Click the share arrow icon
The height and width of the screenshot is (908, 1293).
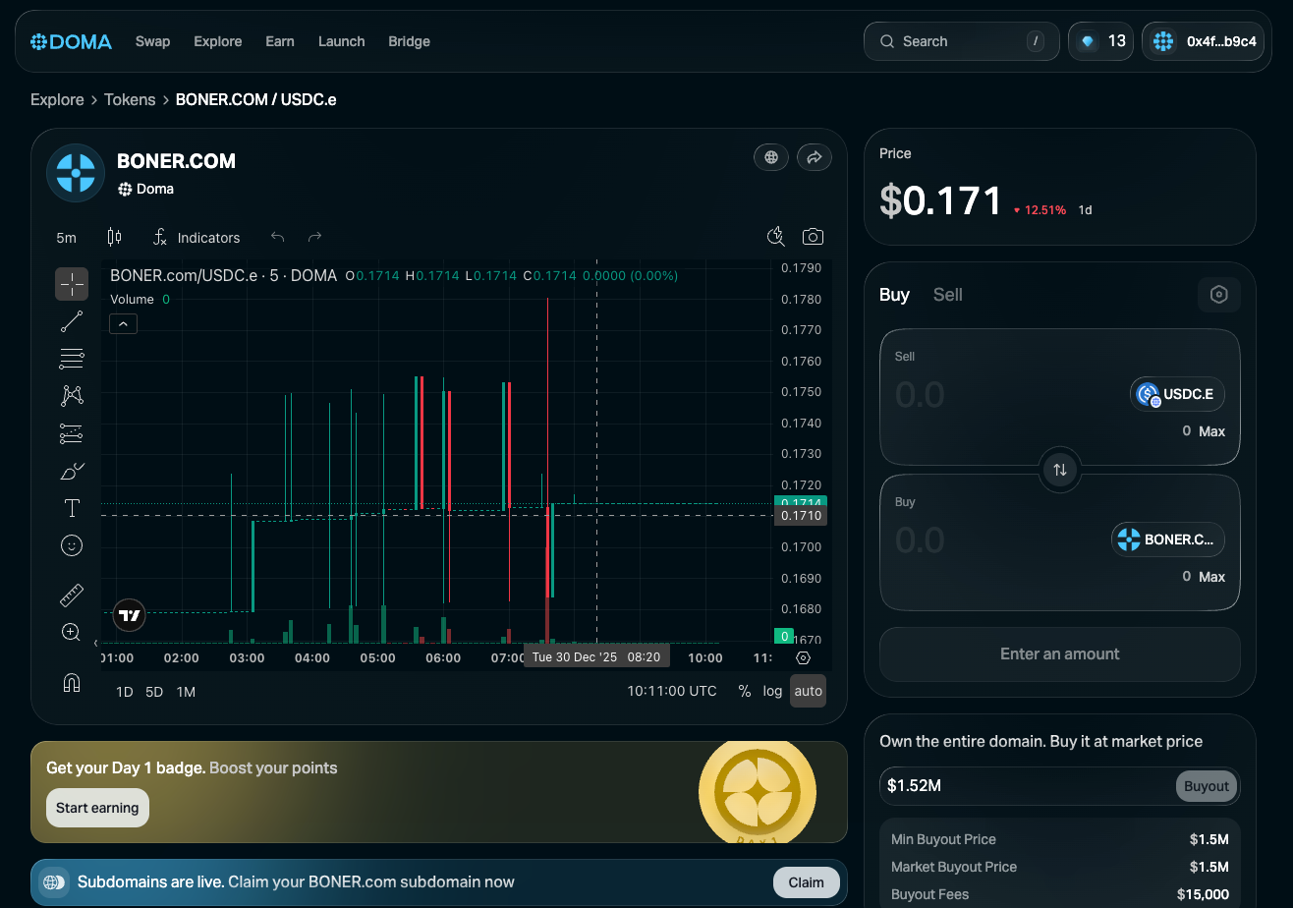(x=814, y=157)
